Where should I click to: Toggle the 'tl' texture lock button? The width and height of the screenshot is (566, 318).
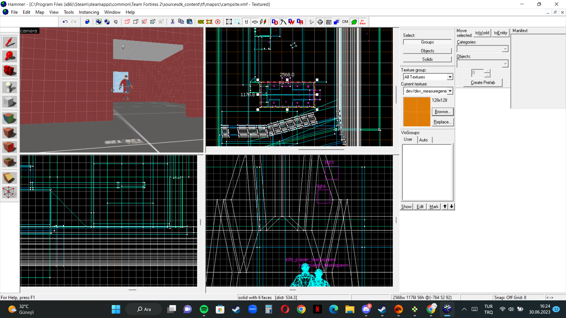coord(246,22)
